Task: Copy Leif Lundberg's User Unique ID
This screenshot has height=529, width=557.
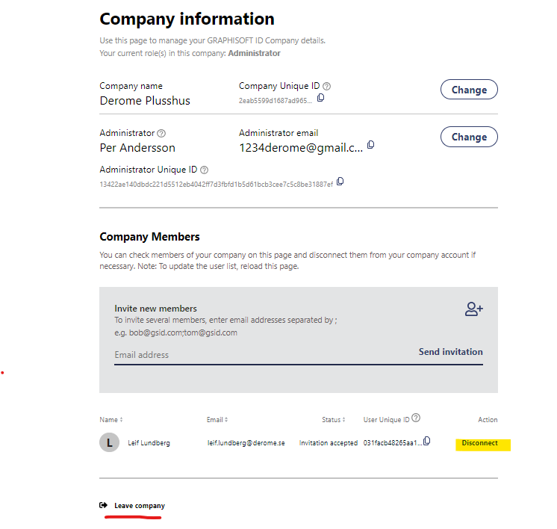Action: coord(426,441)
